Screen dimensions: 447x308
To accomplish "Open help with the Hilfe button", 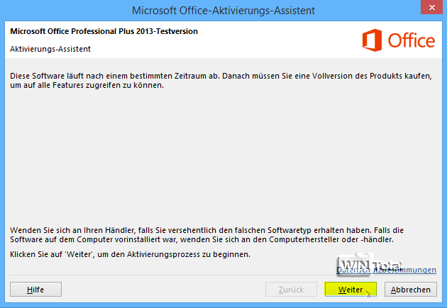I will tap(35, 290).
